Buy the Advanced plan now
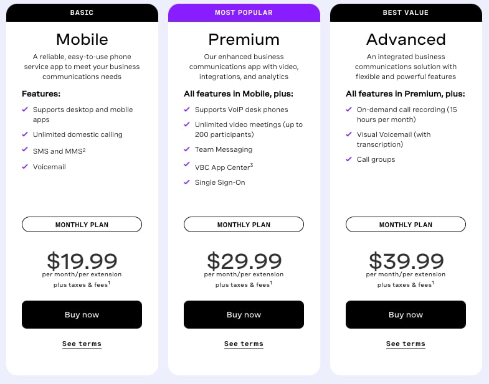Image resolution: width=489 pixels, height=384 pixels. click(x=406, y=314)
